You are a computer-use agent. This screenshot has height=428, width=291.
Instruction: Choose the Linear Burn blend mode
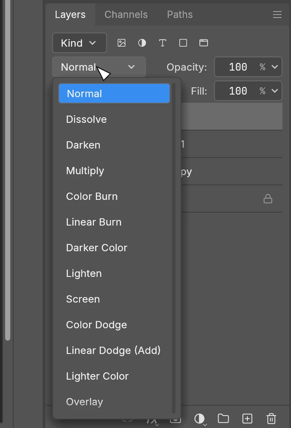(x=114, y=222)
